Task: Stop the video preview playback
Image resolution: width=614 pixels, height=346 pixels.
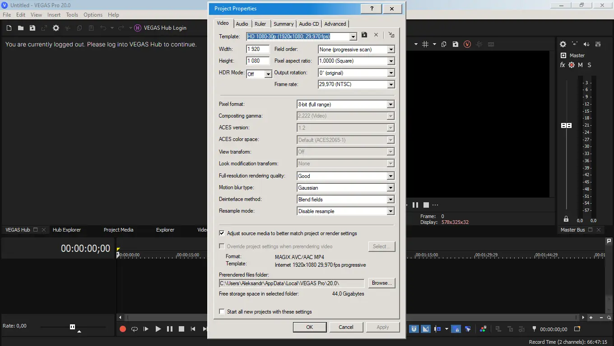Action: 426,205
